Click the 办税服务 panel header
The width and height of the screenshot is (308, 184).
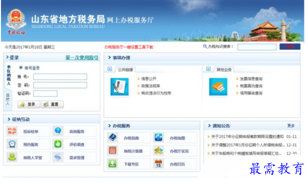pyautogui.click(x=152, y=126)
